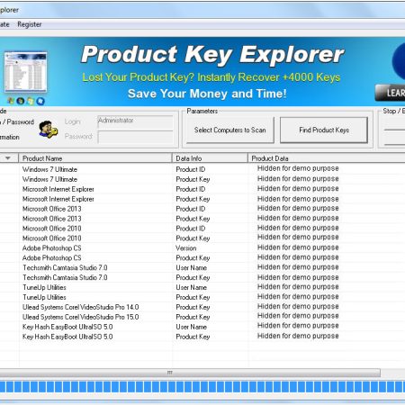This screenshot has height=405, width=405.
Task: Click the Lost Your Product Key banner text
Action: click(x=211, y=77)
